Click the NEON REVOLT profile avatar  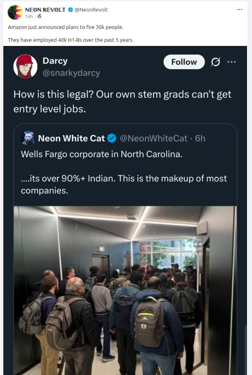click(x=15, y=12)
